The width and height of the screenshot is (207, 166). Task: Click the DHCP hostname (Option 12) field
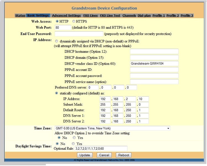(x=154, y=51)
